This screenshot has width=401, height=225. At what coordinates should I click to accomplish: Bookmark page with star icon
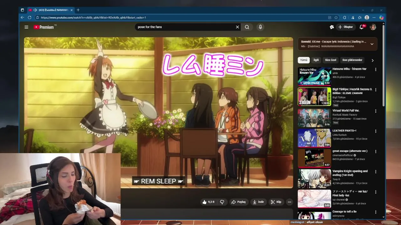pos(336,17)
